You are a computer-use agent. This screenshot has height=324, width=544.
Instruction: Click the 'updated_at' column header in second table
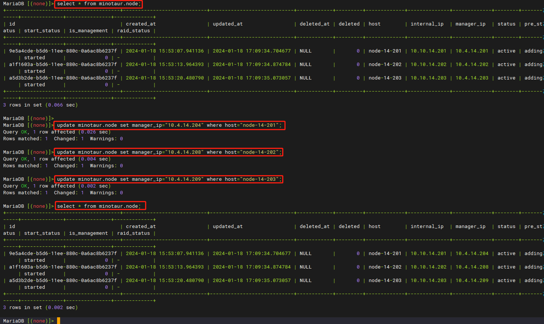tap(228, 227)
